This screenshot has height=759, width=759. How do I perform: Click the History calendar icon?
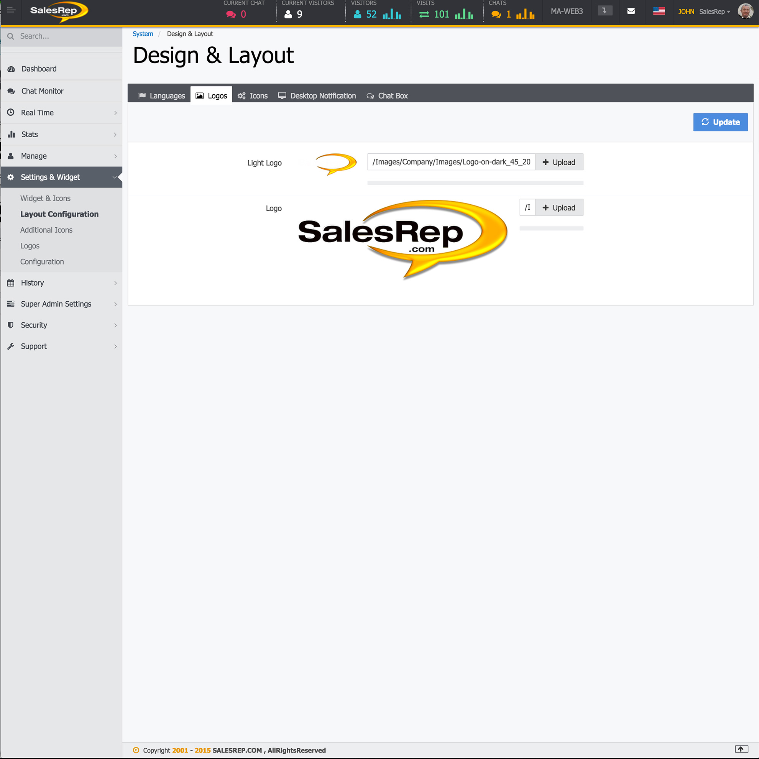[x=11, y=283]
